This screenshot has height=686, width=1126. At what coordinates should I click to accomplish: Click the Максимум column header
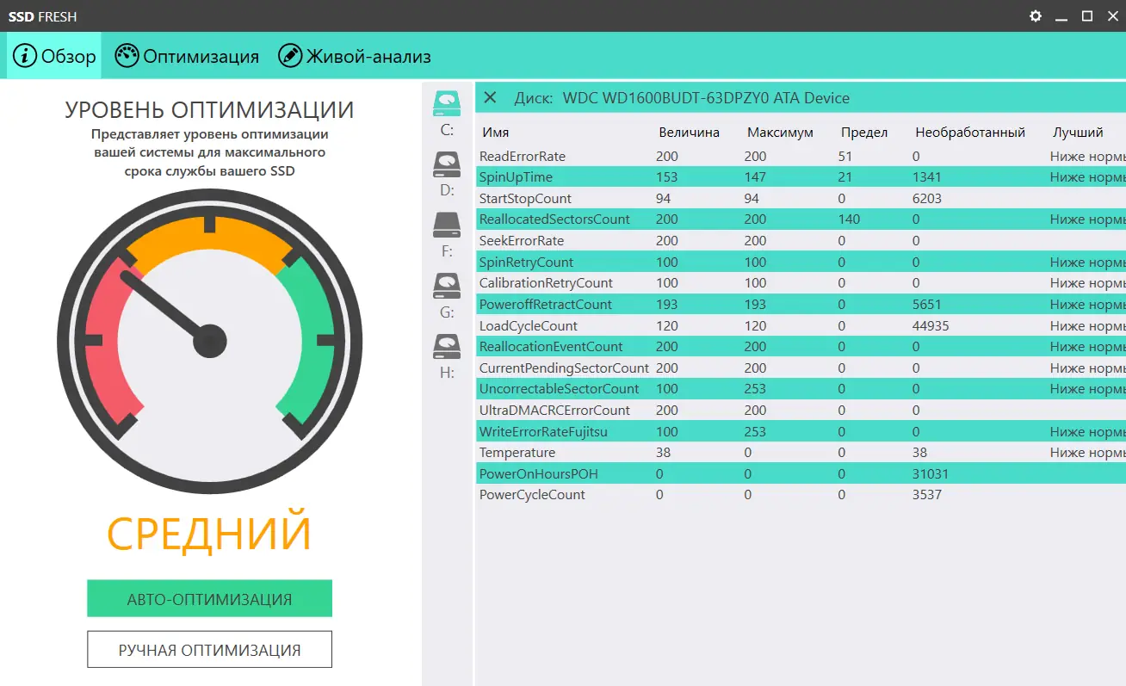pyautogui.click(x=780, y=133)
